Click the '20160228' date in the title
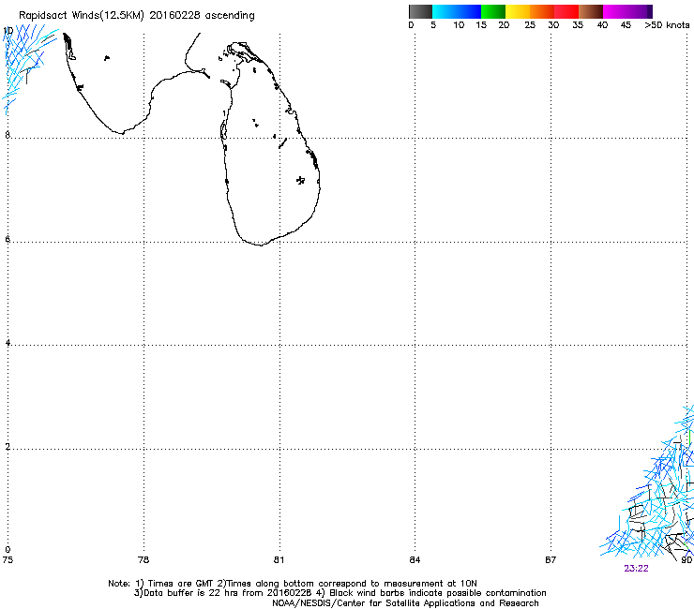Image resolution: width=694 pixels, height=609 pixels. coord(174,15)
